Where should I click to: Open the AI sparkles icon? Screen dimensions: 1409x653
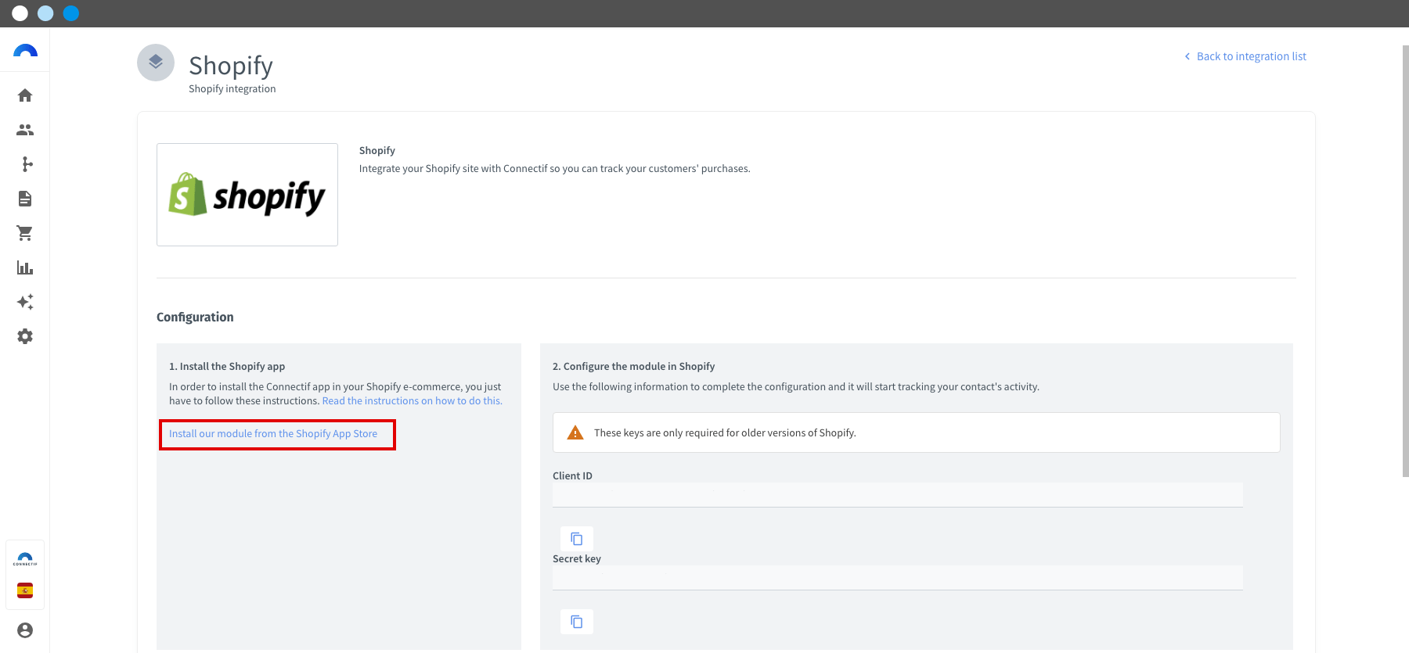pyautogui.click(x=25, y=302)
